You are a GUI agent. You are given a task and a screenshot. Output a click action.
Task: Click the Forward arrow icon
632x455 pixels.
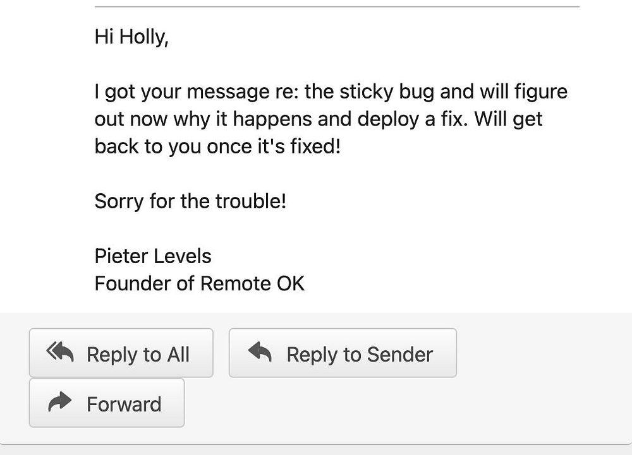(60, 403)
